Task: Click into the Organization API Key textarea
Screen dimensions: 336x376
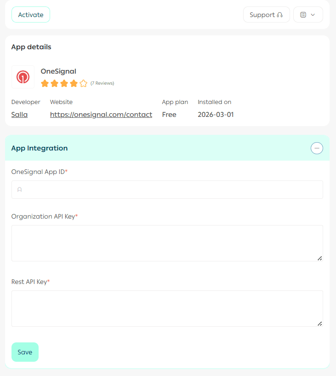Action: [167, 243]
